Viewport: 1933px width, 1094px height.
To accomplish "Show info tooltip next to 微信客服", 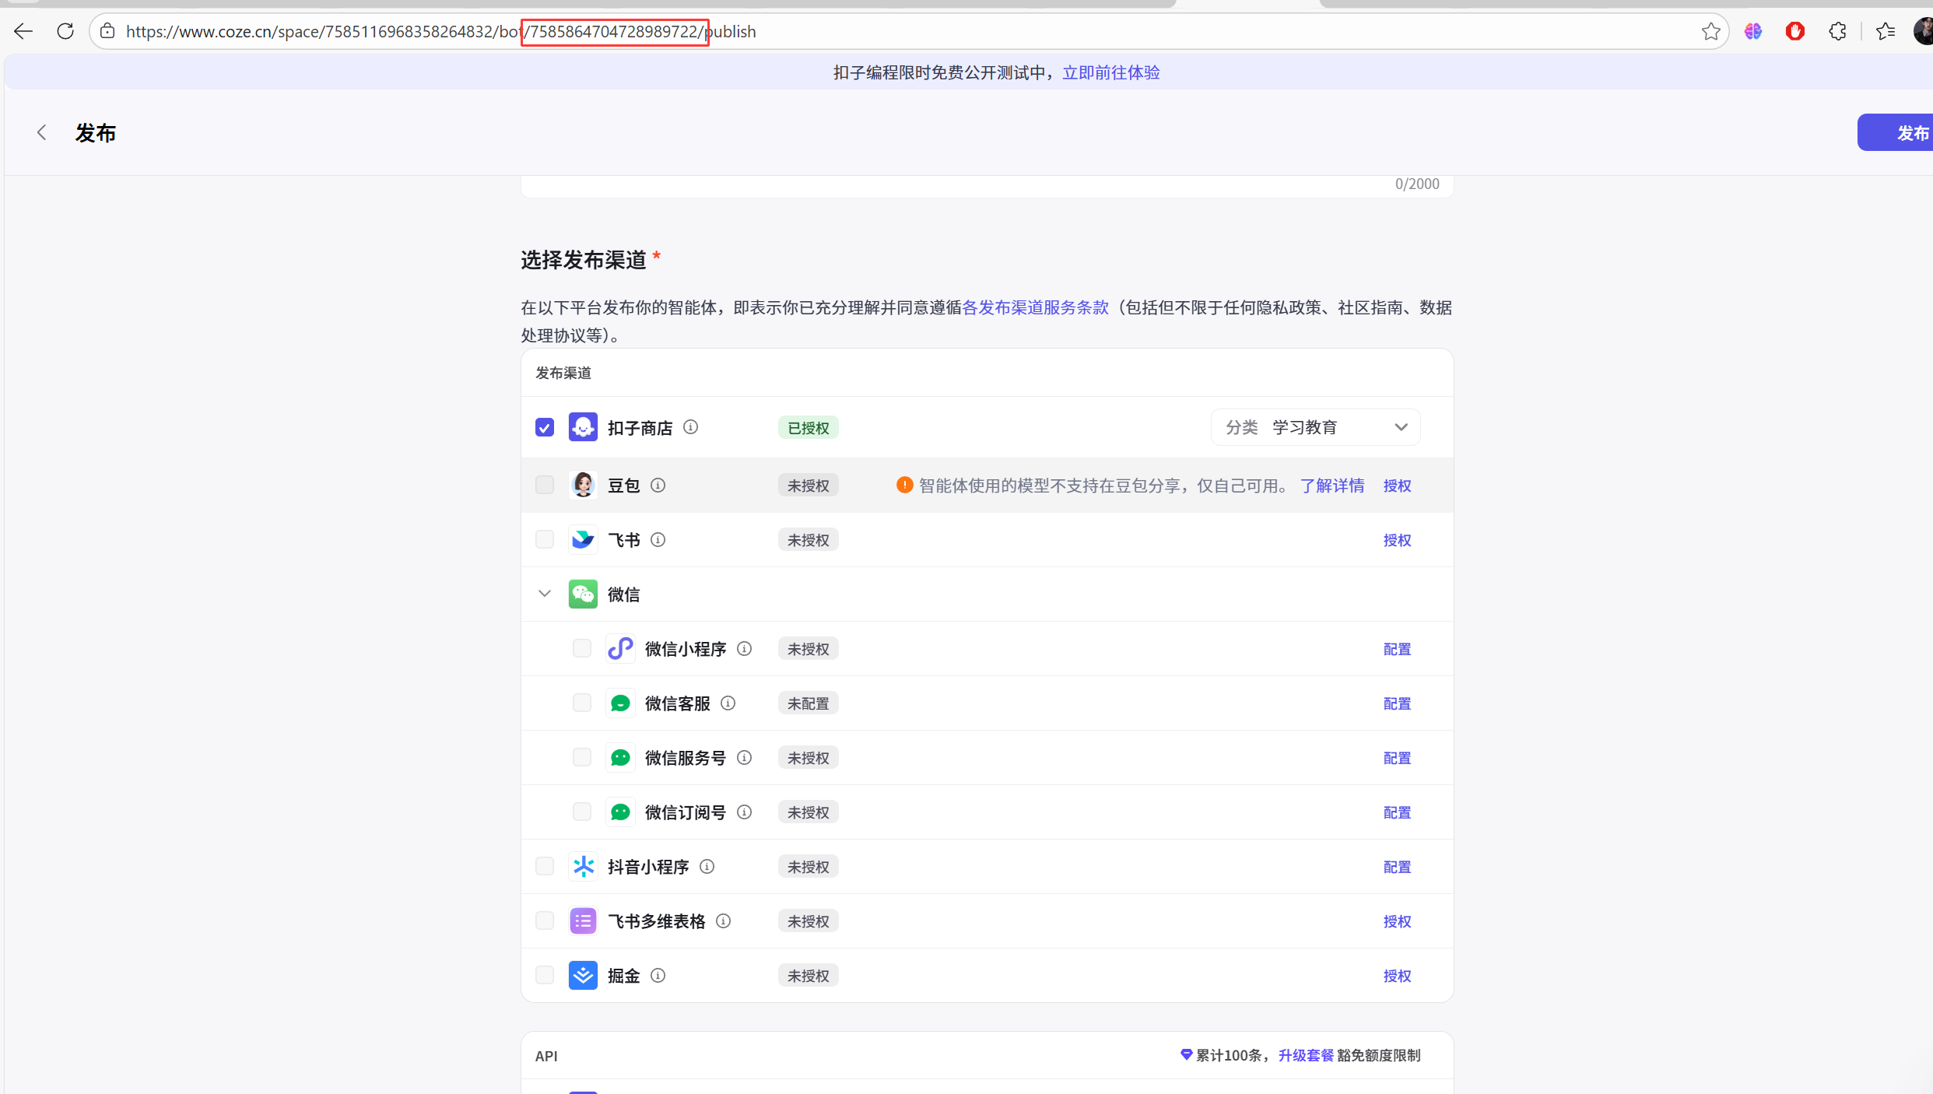I will [728, 703].
